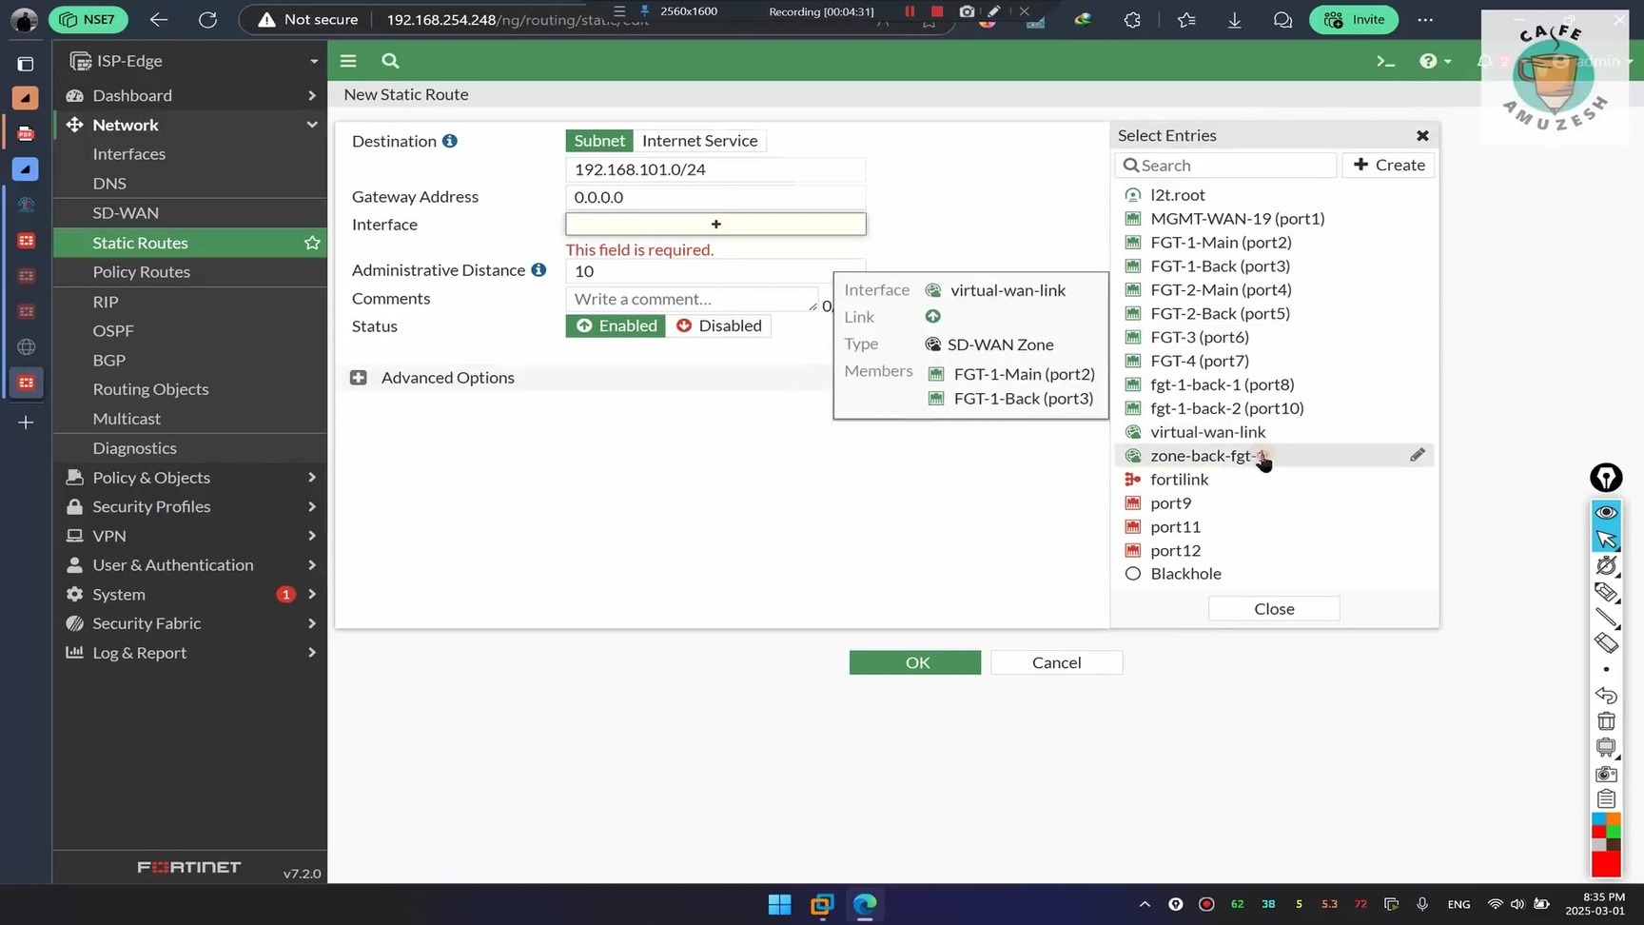The width and height of the screenshot is (1644, 925).
Task: Select FGT-1-Main (port2) in entries list
Action: tap(1274, 243)
